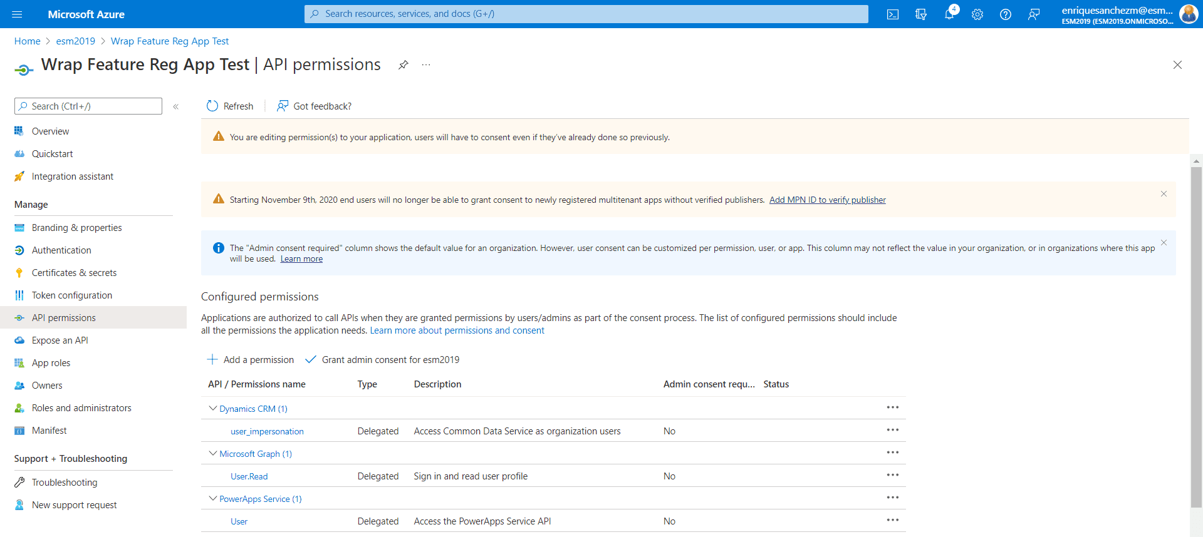Screen dimensions: 1203x537
Task: Open the User.Read permission
Action: (x=249, y=477)
